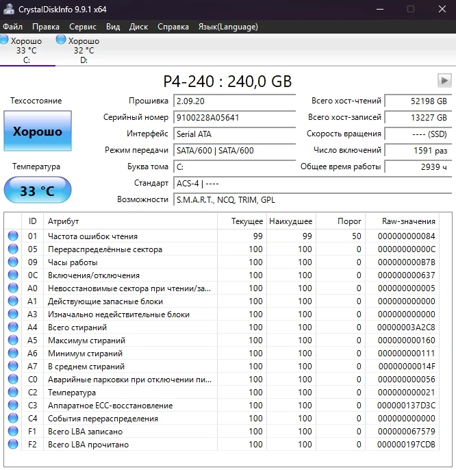Screen dimensions: 456x470
Task: Minimize the CrystalDiskInfo window
Action: point(380,10)
